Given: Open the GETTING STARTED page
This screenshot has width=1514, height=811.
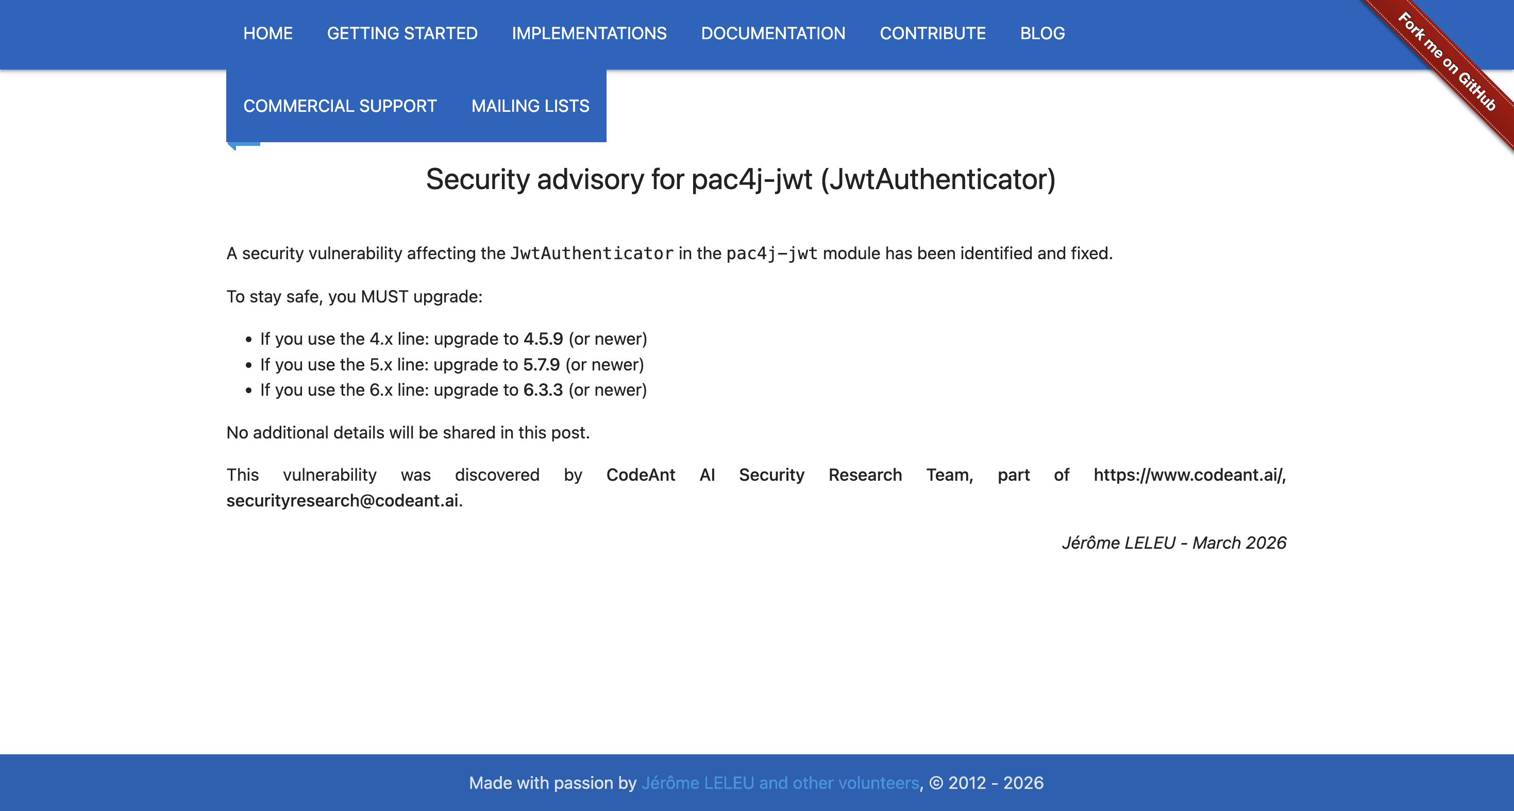Looking at the screenshot, I should (402, 33).
